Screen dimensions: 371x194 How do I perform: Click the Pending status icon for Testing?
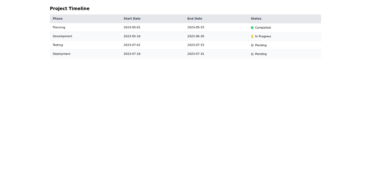point(252,45)
